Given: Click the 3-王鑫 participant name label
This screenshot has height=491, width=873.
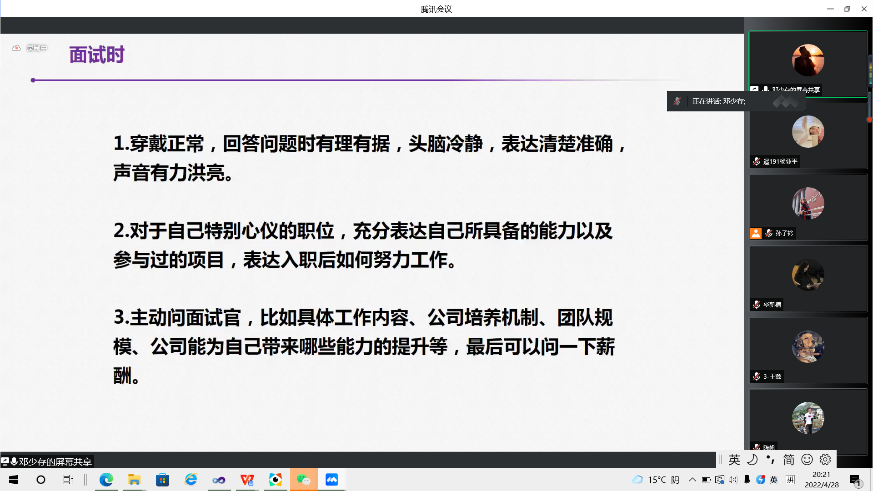Looking at the screenshot, I should click(x=772, y=376).
